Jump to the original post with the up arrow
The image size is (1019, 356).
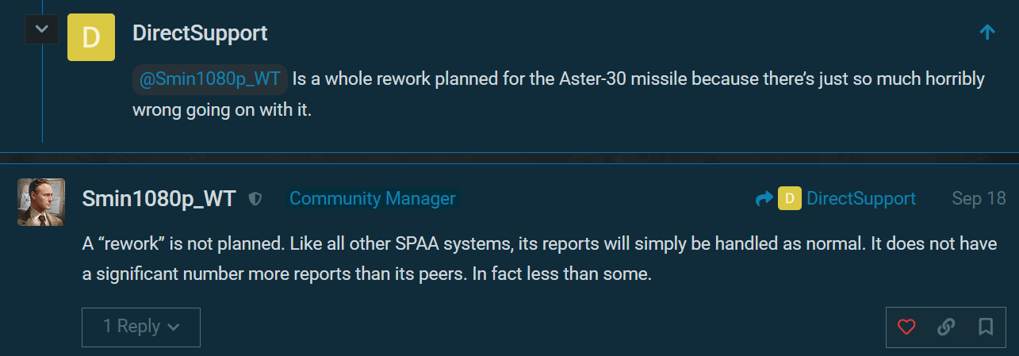tap(987, 32)
